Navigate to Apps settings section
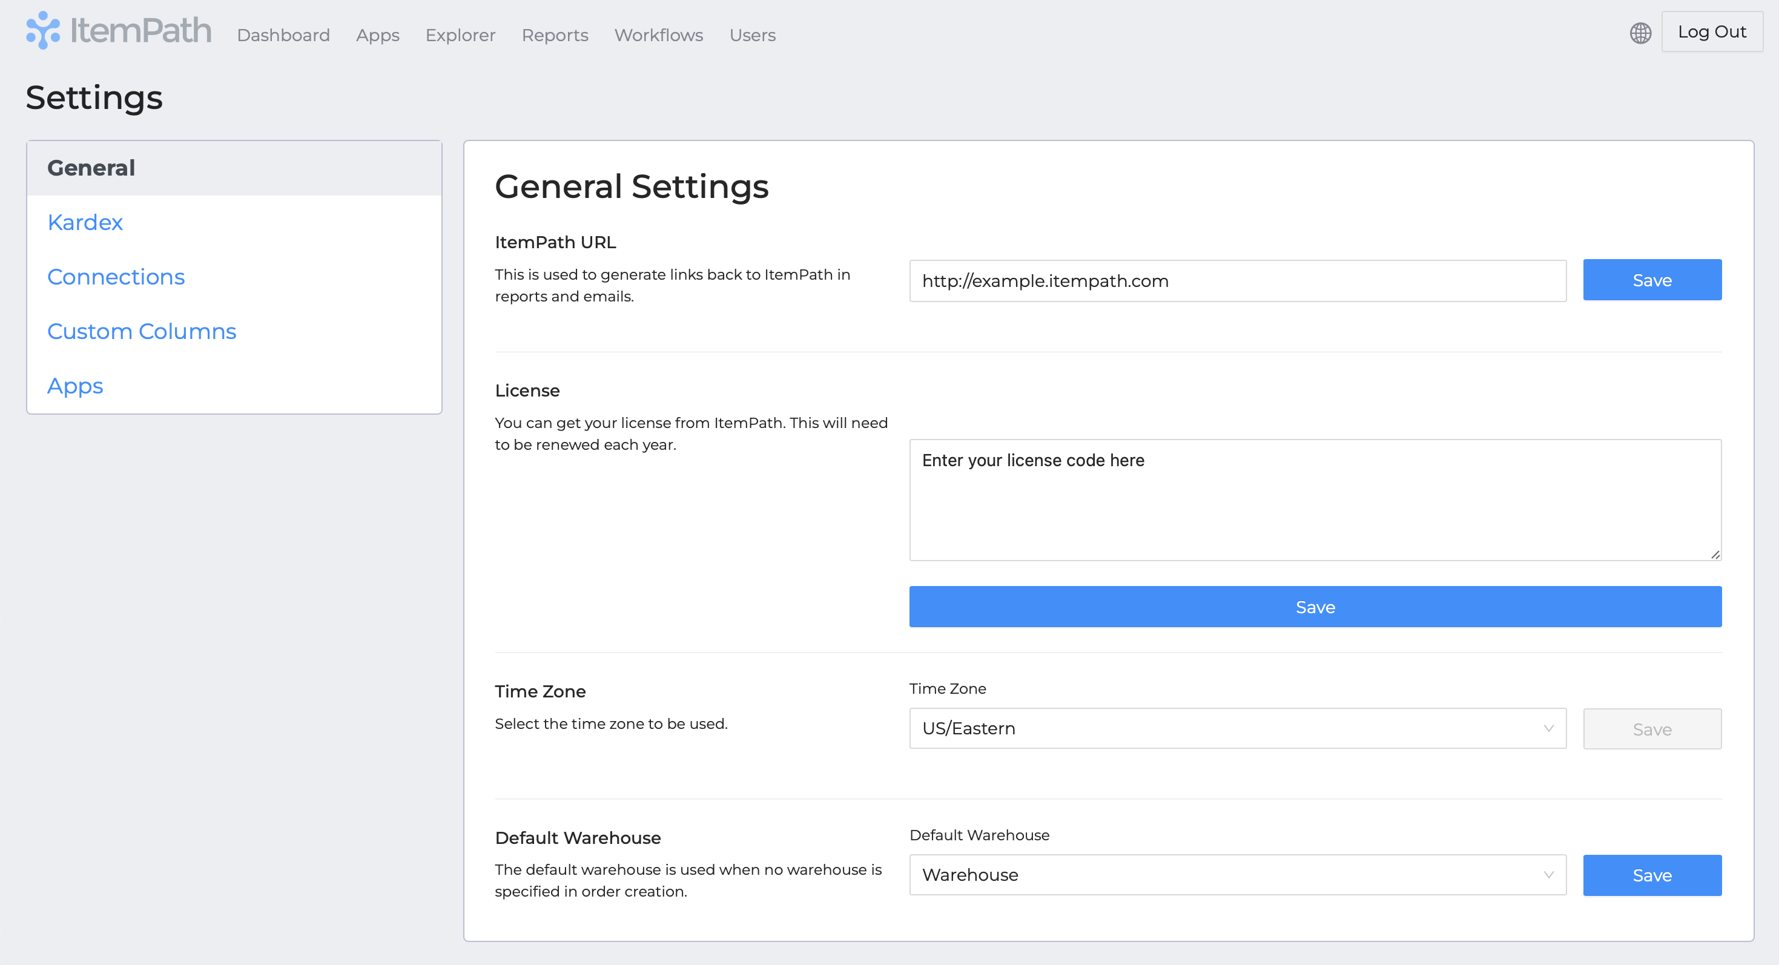Screen dimensions: 1779x965 (75, 385)
